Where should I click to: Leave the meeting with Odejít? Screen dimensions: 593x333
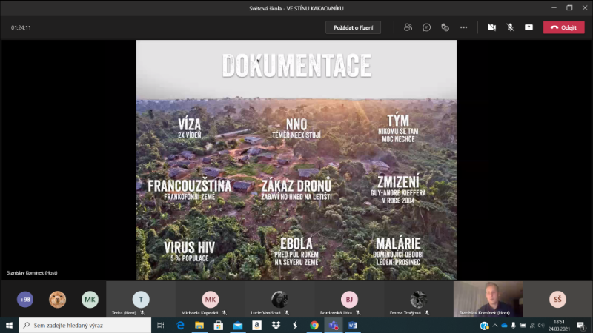[x=563, y=27]
